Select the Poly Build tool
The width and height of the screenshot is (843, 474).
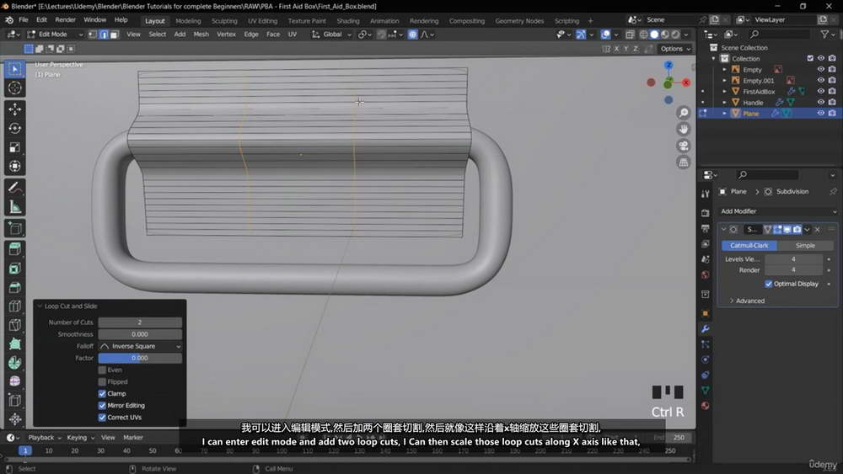[14, 344]
